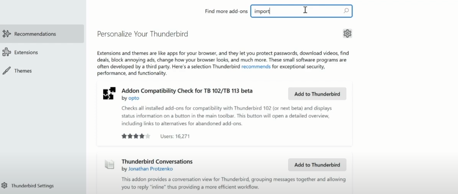
Task: Follow the "recommends" link in the description
Action: [x=256, y=66]
